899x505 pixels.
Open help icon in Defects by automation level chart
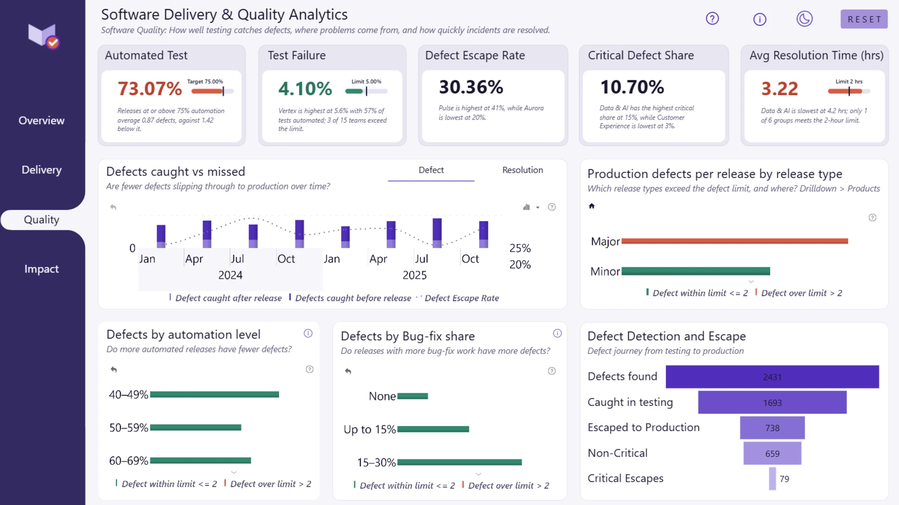309,369
